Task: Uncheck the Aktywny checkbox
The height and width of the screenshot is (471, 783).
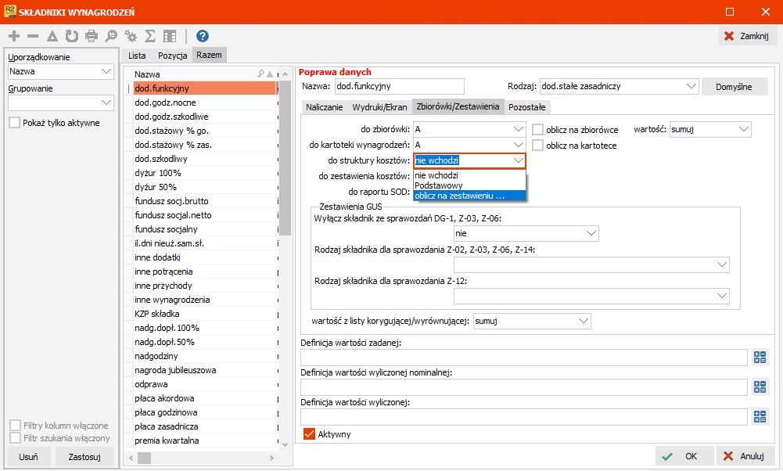Action: [309, 433]
